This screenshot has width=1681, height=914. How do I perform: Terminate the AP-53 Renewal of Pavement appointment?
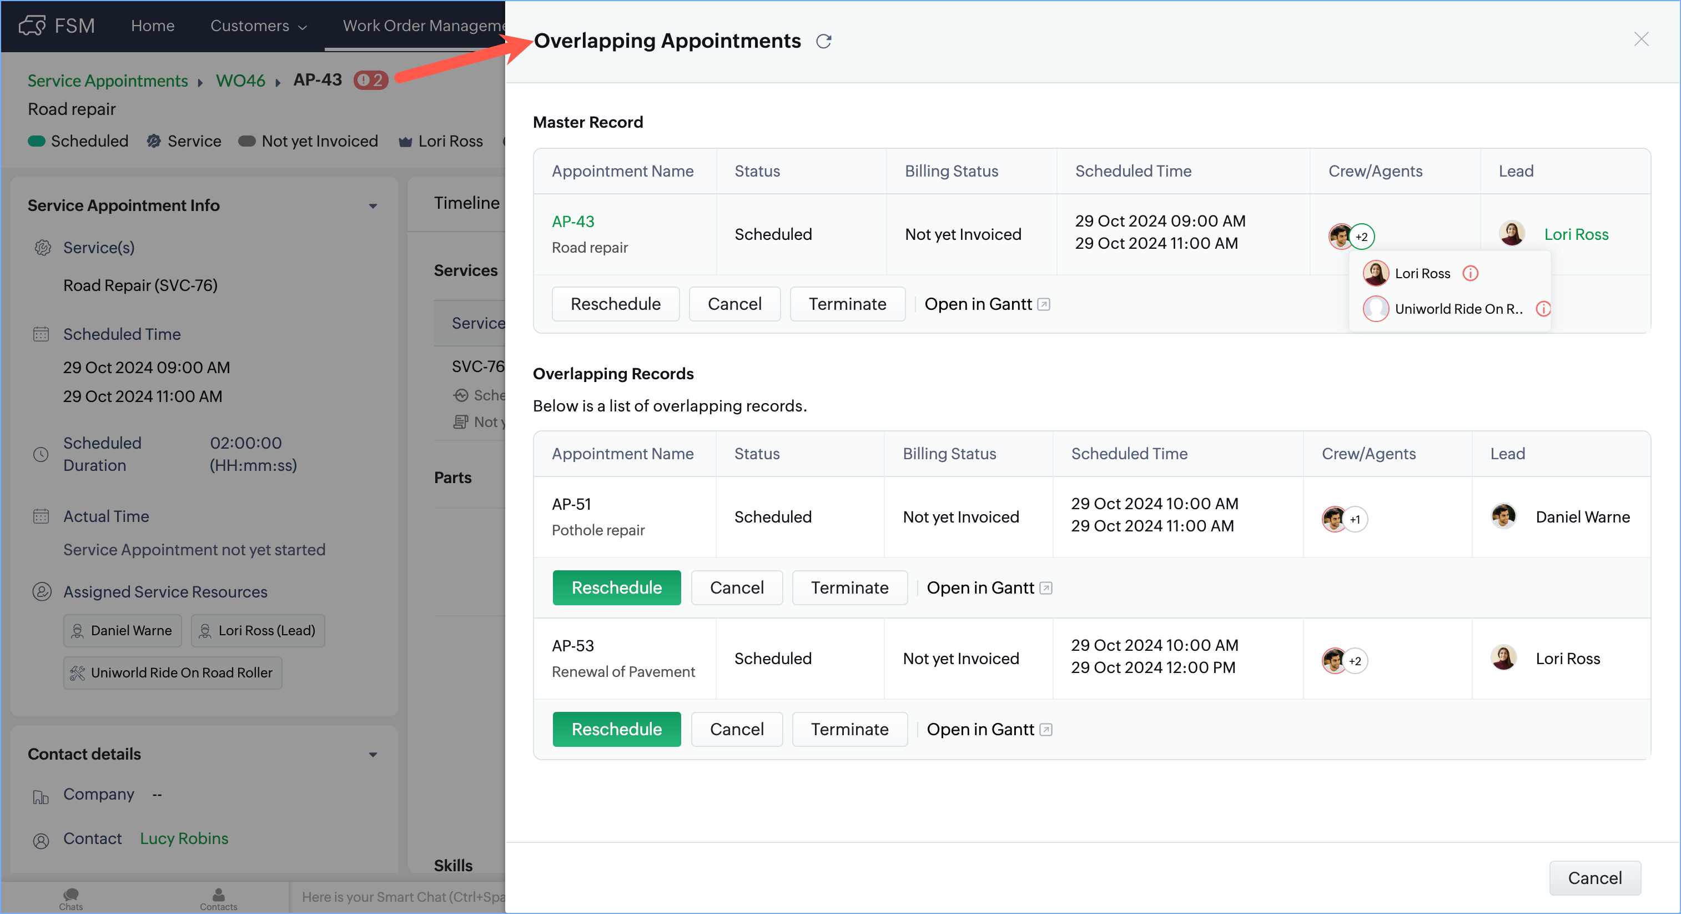849,729
